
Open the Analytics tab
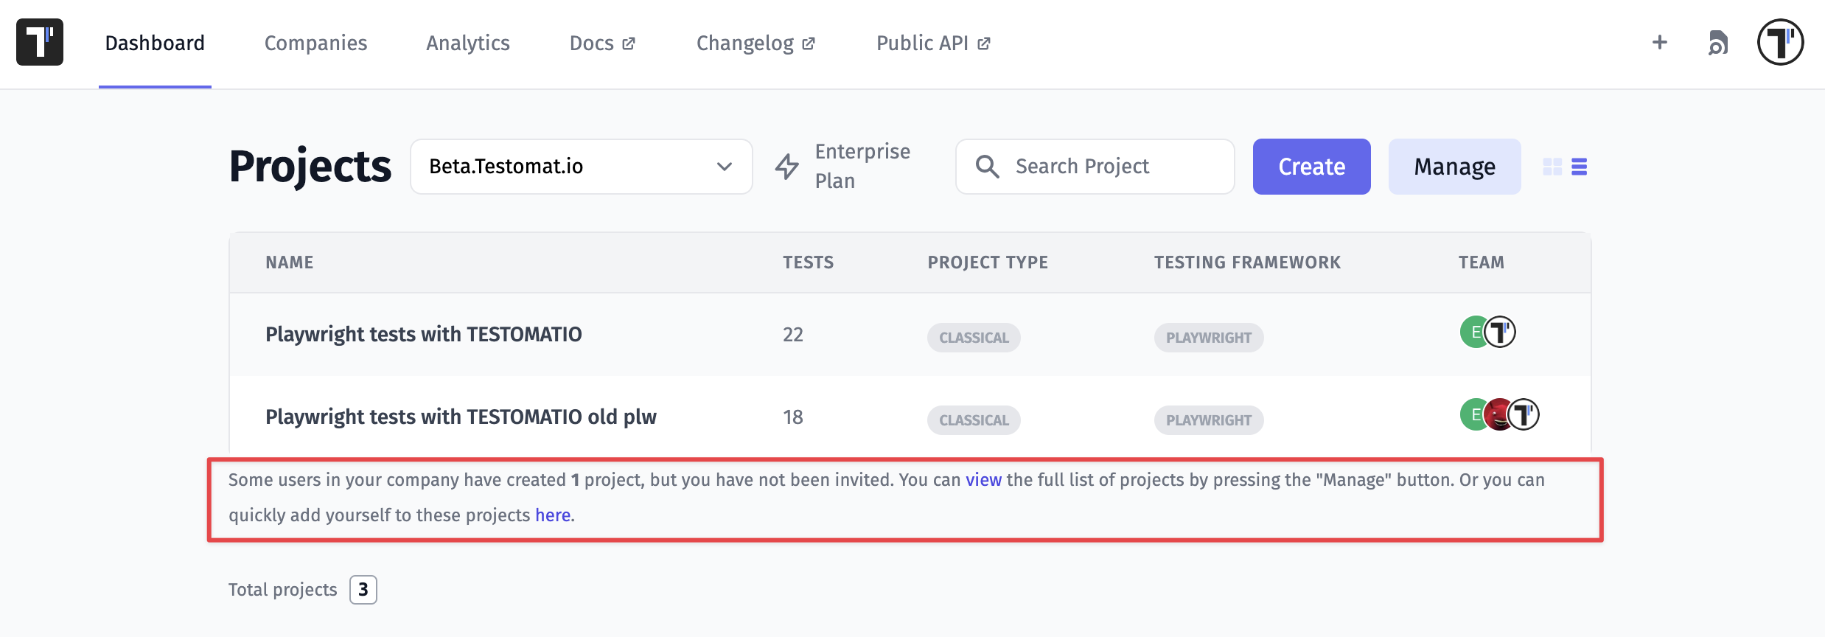point(468,43)
